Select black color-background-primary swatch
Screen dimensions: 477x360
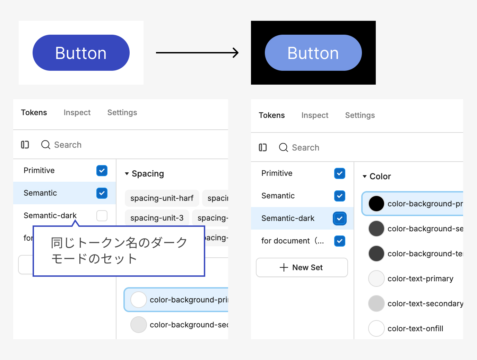tap(376, 204)
